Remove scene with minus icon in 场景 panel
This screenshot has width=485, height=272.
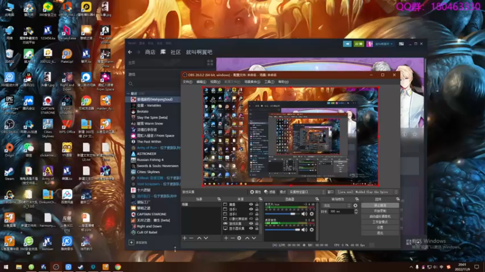pos(192,238)
